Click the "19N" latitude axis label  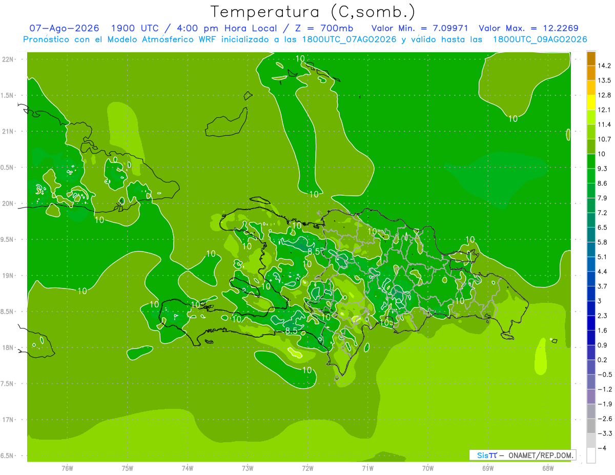click(8, 276)
